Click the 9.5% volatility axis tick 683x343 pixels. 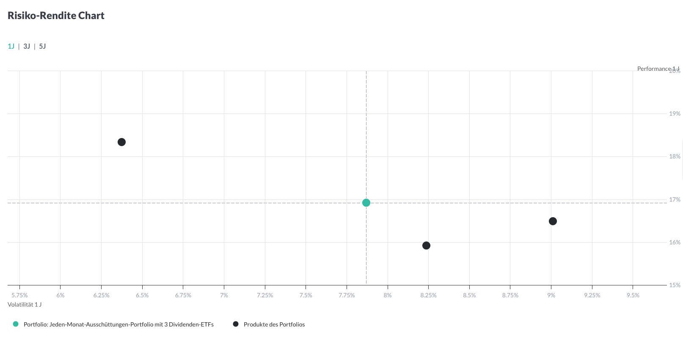coord(633,295)
